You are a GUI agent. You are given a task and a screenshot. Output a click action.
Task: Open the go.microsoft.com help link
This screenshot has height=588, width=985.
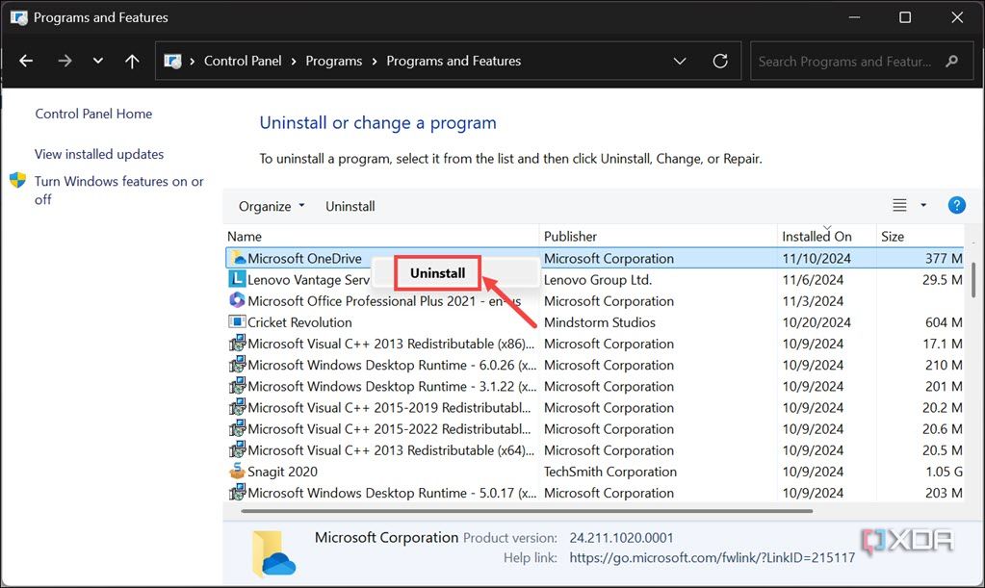click(713, 557)
